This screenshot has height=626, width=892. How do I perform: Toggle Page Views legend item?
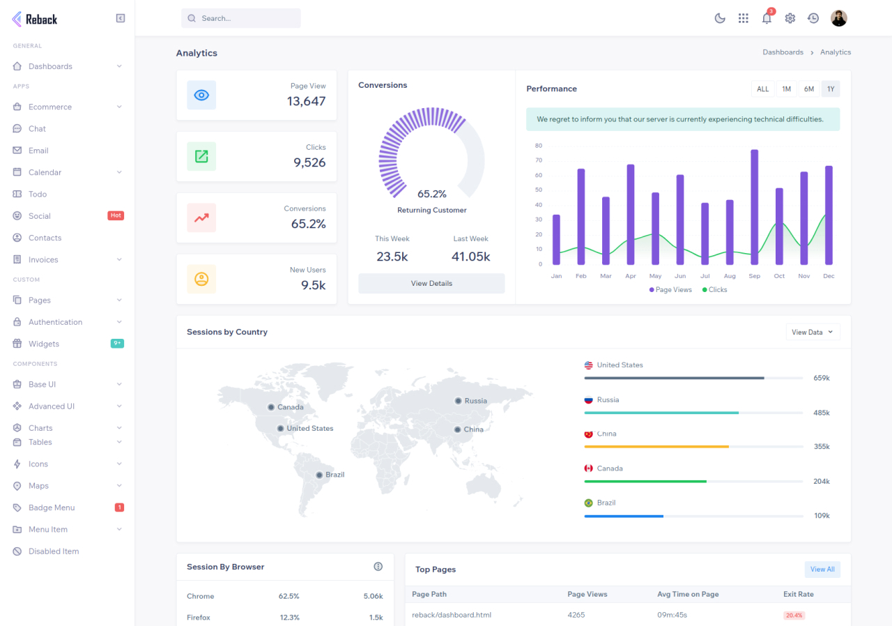[670, 289]
